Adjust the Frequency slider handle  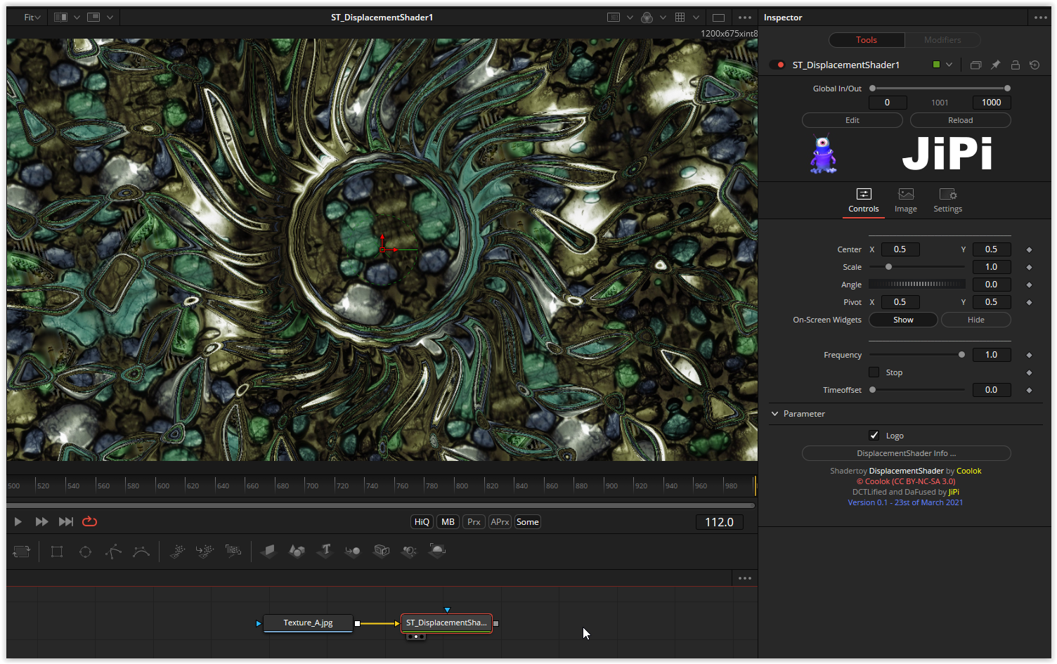[x=961, y=355]
